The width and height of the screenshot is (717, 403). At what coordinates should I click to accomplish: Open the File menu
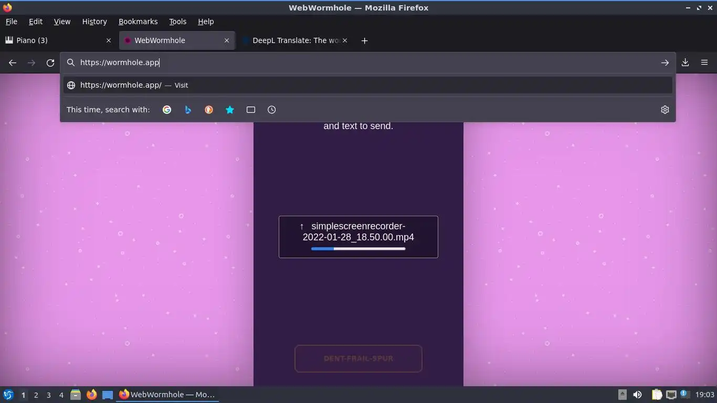(11, 22)
